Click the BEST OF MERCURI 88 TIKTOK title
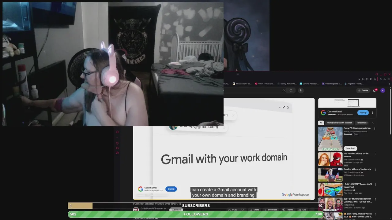392x220 pixels. click(357, 200)
